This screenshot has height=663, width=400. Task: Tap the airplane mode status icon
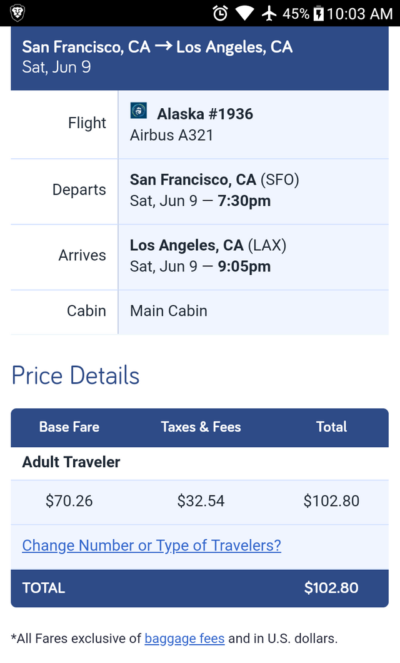click(x=269, y=13)
